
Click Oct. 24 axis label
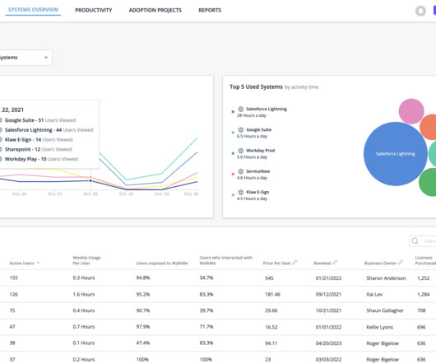[161, 194]
